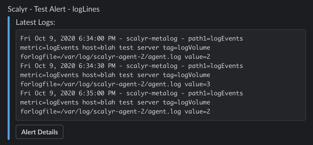Click the "Latest Logs:" heading text

(x=36, y=22)
